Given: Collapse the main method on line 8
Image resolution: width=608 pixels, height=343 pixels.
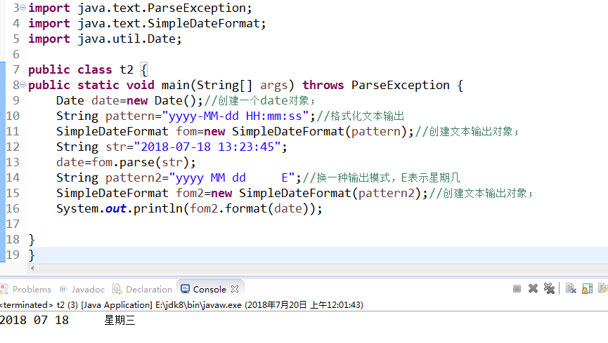Looking at the screenshot, I should pyautogui.click(x=23, y=84).
